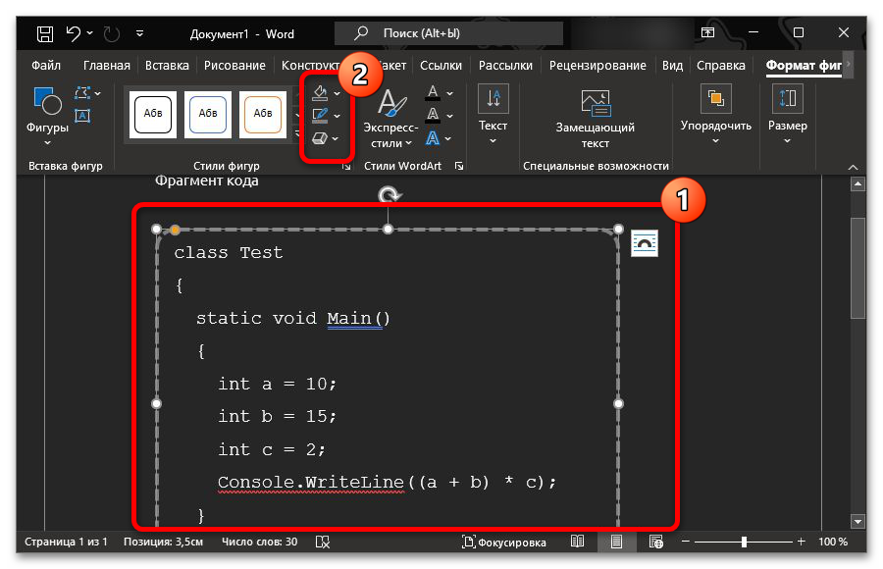Open the Text Fill dropdown arrow
The height and width of the screenshot is (569, 883).
click(449, 93)
